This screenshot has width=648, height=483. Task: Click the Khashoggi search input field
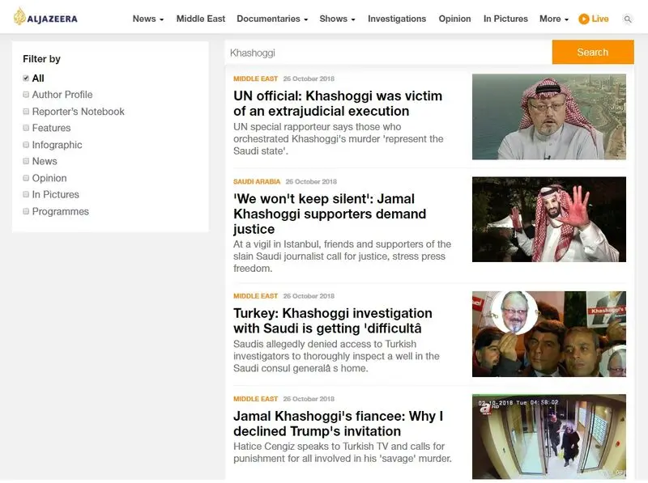pyautogui.click(x=388, y=53)
